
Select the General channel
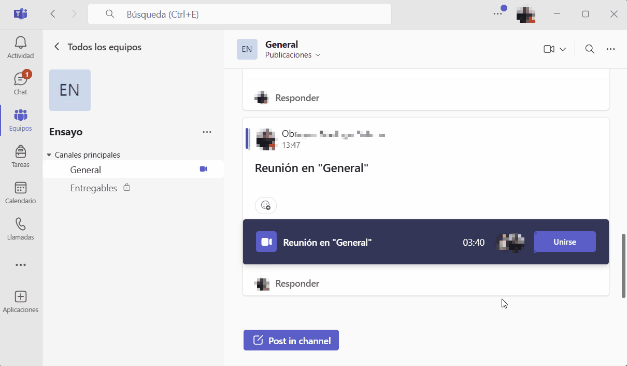coord(85,170)
